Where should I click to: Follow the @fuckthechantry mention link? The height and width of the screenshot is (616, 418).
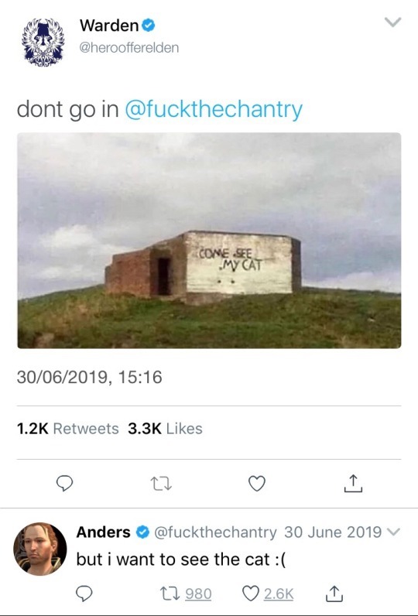coord(214,109)
